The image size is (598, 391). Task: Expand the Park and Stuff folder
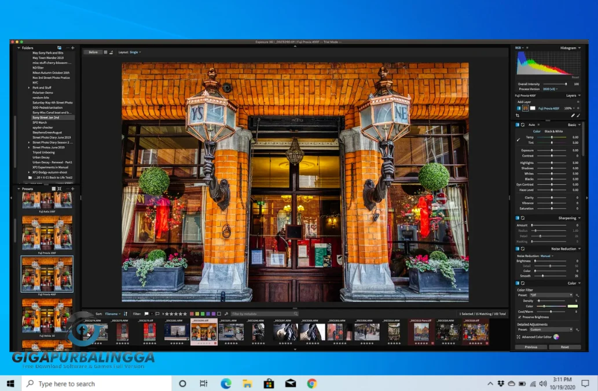pyautogui.click(x=29, y=88)
